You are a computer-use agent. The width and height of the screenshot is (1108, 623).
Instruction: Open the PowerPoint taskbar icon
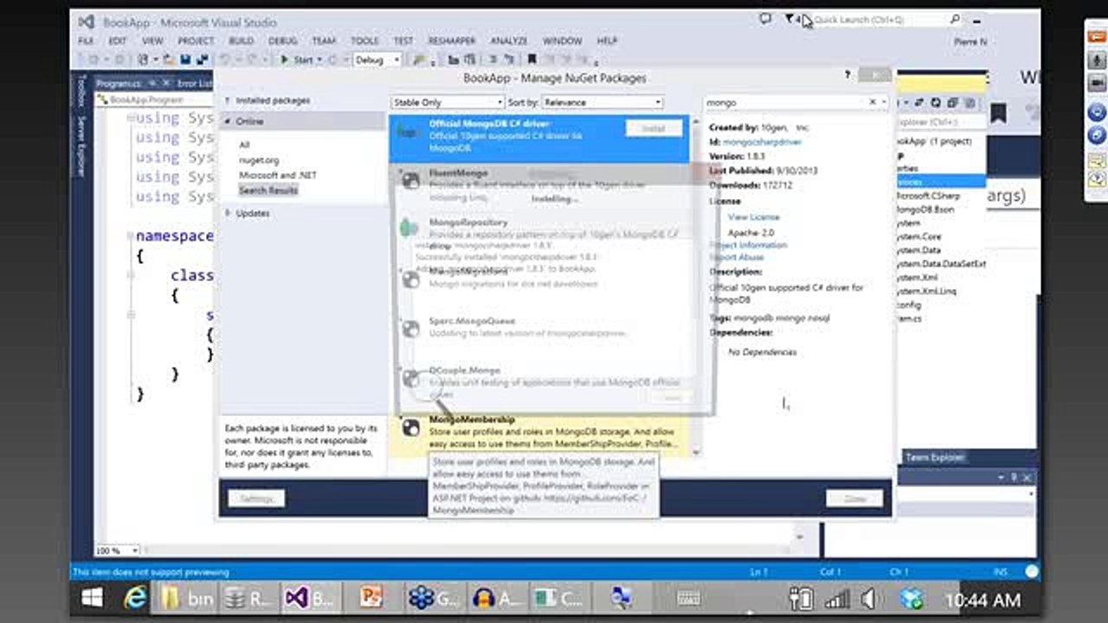coord(371,598)
